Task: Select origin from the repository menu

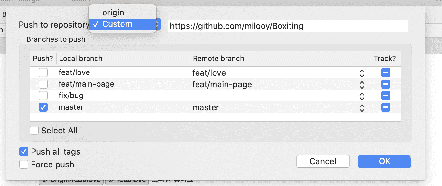Action: [x=113, y=13]
